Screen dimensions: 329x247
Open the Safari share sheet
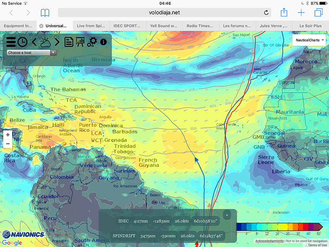point(284,12)
